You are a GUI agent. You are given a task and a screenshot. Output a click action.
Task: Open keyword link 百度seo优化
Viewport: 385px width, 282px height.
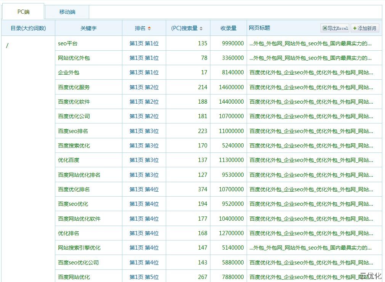[73, 204]
